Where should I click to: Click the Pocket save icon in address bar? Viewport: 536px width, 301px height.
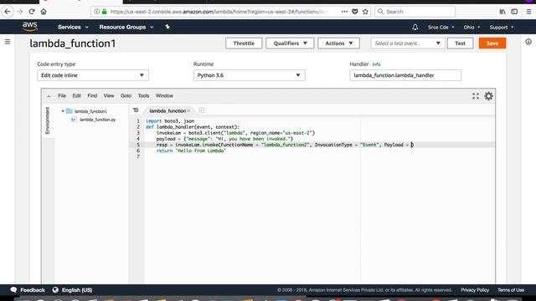[355, 12]
